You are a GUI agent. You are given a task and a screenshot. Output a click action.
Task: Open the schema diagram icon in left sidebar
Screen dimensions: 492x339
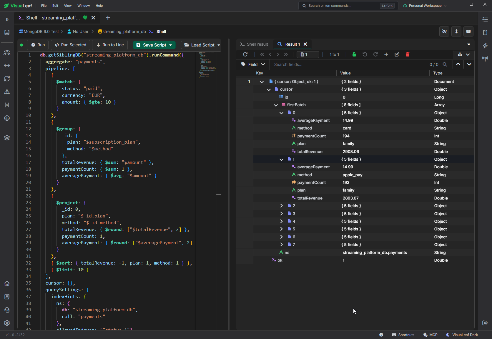click(7, 92)
